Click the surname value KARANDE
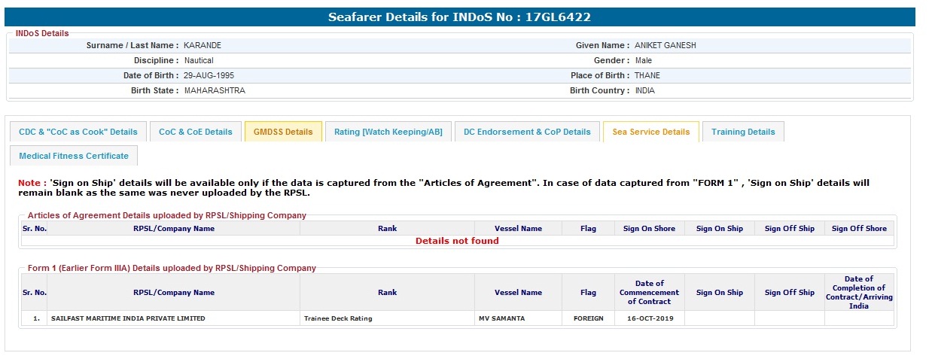The width and height of the screenshot is (932, 362). tap(203, 45)
